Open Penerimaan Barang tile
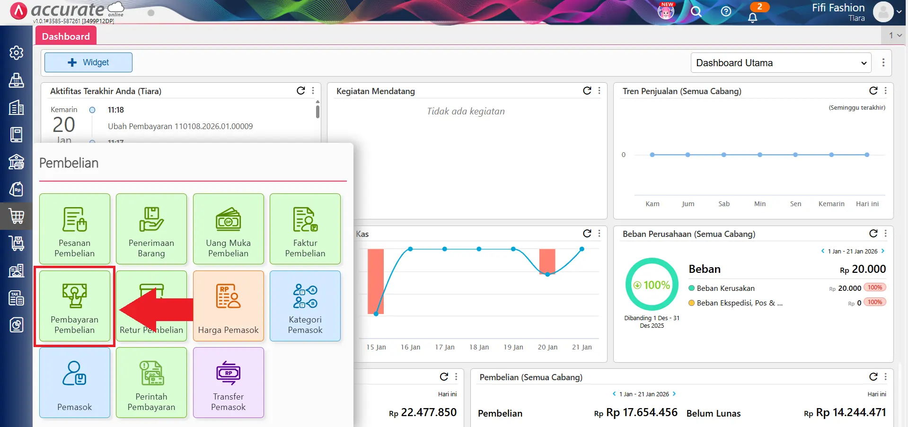Image resolution: width=908 pixels, height=427 pixels. pyautogui.click(x=151, y=229)
